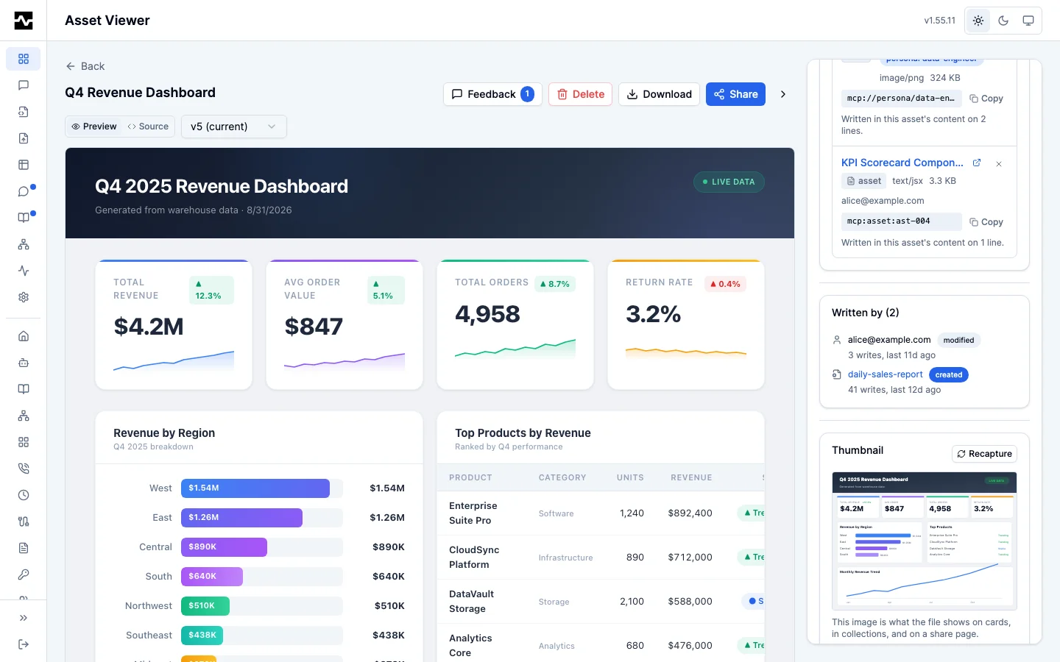This screenshot has width=1060, height=662.
Task: Select the Total Orders 4,958 card
Action: tap(515, 324)
